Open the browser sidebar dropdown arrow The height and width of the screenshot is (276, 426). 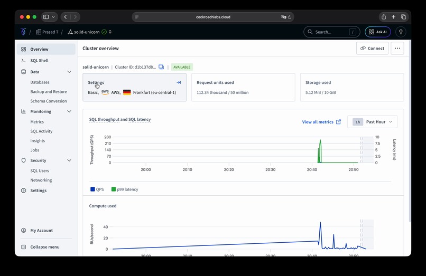point(53,17)
